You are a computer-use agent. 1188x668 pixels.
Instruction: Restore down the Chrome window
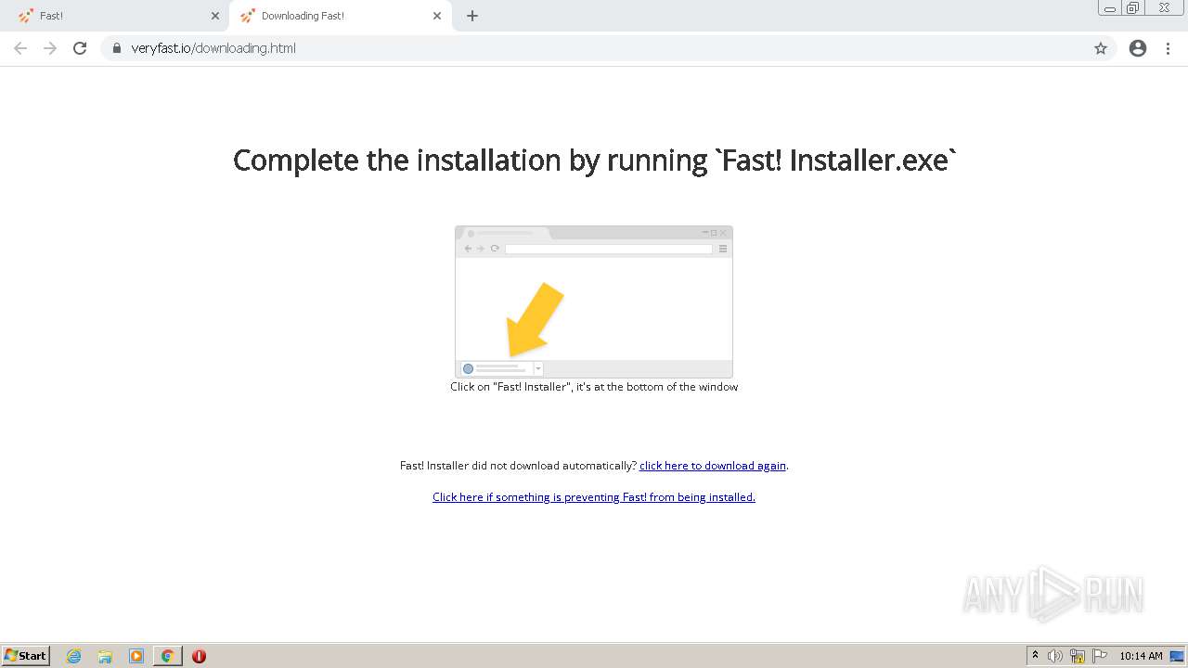(x=1132, y=8)
